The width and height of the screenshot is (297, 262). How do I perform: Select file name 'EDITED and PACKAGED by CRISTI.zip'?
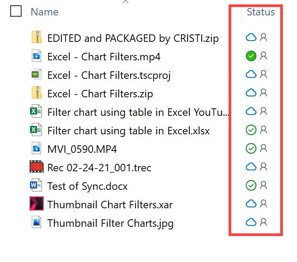click(x=133, y=39)
